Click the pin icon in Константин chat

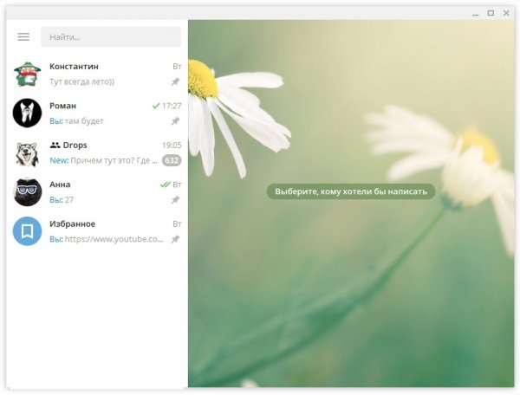coord(175,81)
